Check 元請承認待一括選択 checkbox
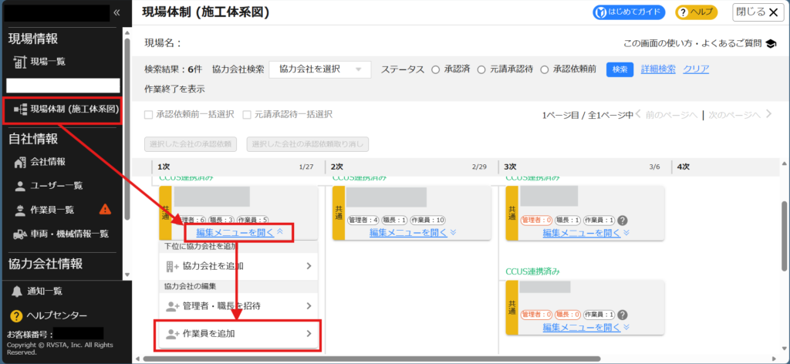Screen dimensions: 790x364 coord(247,115)
